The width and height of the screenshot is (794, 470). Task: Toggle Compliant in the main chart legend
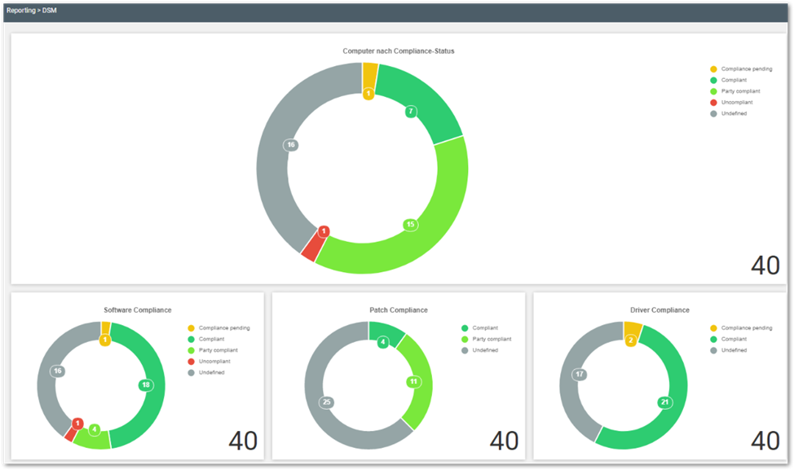[x=729, y=80]
